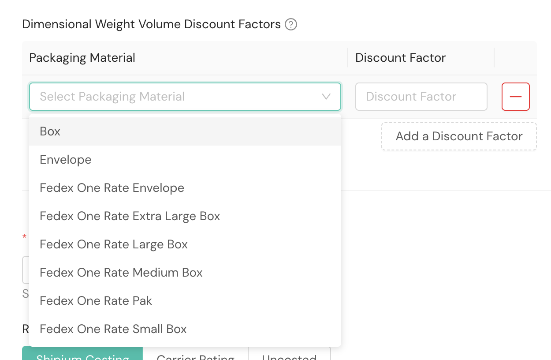Click Add a Discount Factor button
551x360 pixels.
tap(459, 136)
